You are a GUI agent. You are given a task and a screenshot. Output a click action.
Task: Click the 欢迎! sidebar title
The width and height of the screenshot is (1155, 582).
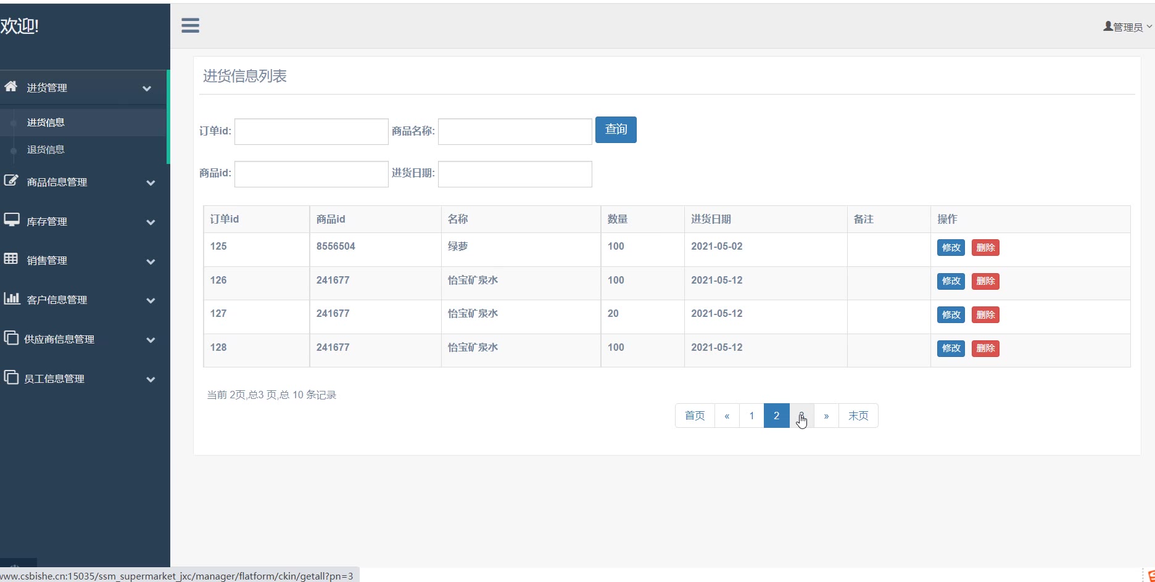[20, 26]
